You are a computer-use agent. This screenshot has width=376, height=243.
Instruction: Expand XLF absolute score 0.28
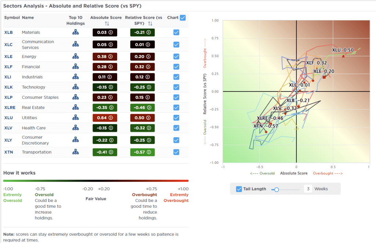point(105,66)
